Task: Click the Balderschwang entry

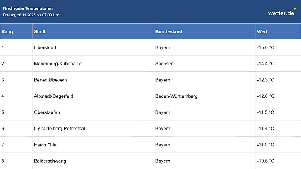Action: click(50, 161)
